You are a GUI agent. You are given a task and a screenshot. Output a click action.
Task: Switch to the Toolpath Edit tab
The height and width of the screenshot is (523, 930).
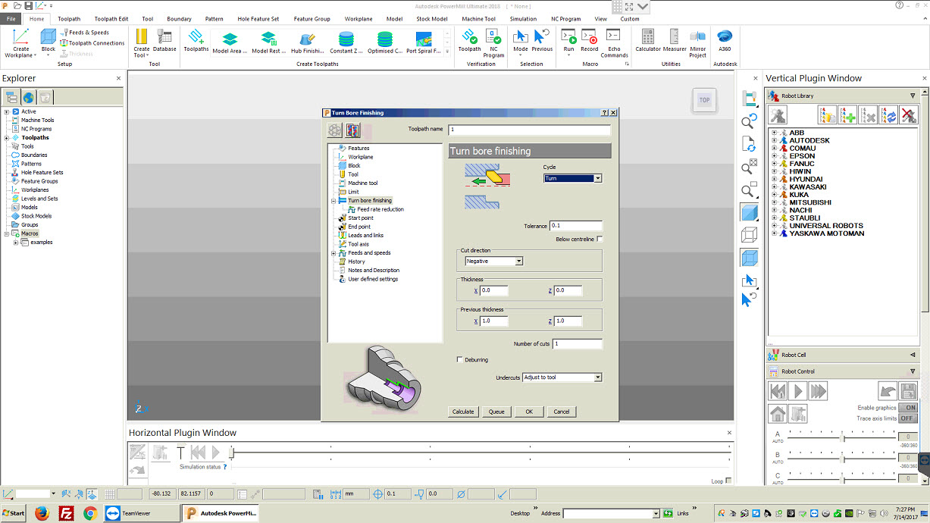(111, 19)
